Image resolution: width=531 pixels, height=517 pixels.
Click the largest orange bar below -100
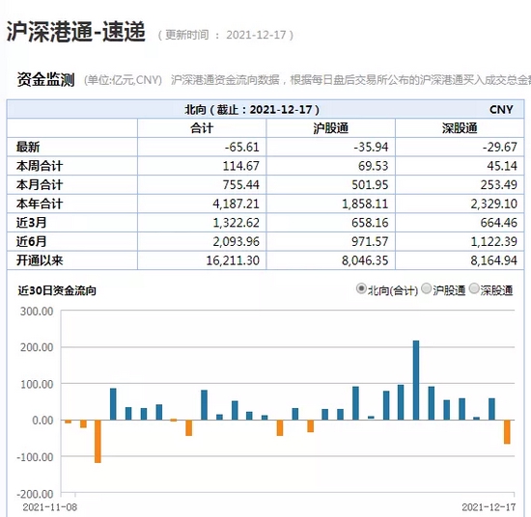[98, 442]
